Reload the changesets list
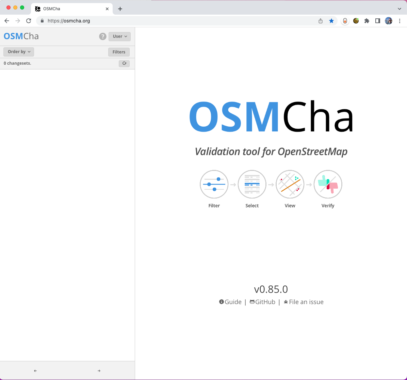 pyautogui.click(x=124, y=63)
